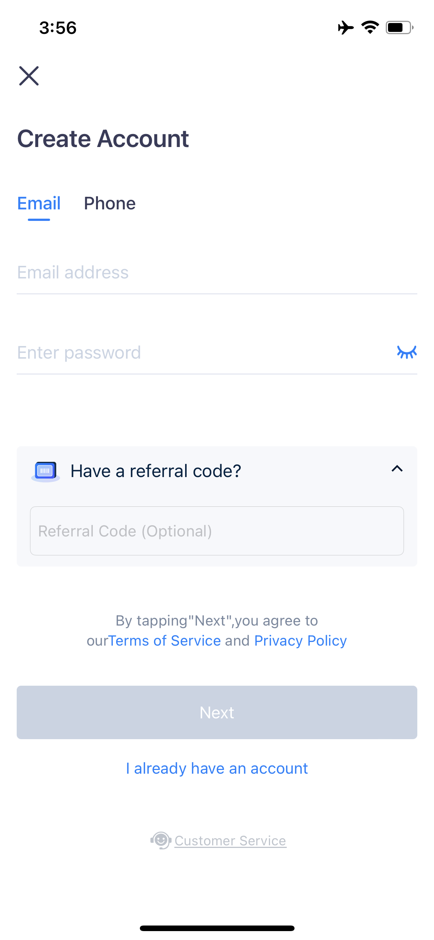Collapse the referral code section chevron
434x940 pixels.
pyautogui.click(x=397, y=469)
